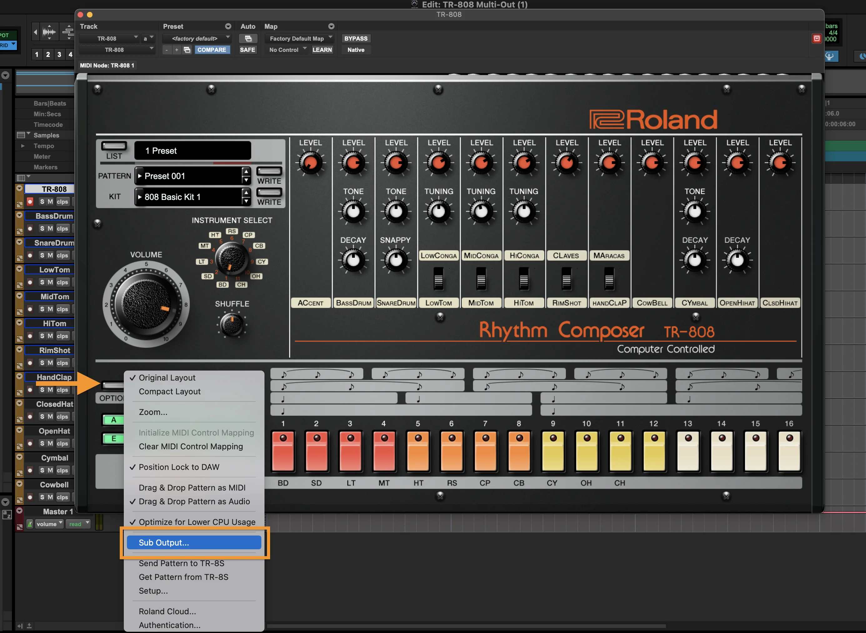Click the waveform zoom icon in the top toolbar
Viewport: 866px width, 633px height.
coord(49,32)
